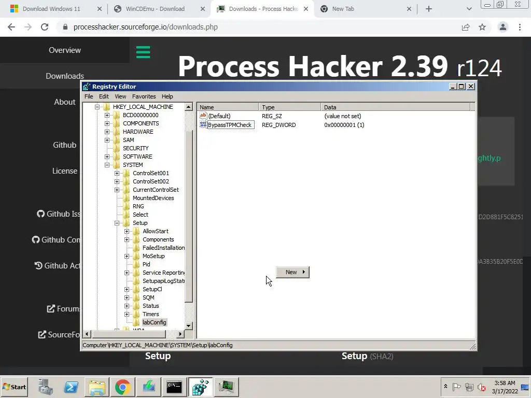Open a new browser tab with plus button
The image size is (531, 398).
click(429, 9)
